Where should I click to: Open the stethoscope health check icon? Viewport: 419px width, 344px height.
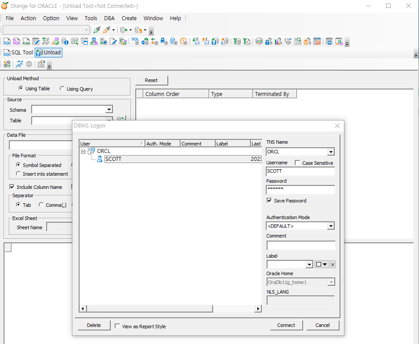point(288,41)
